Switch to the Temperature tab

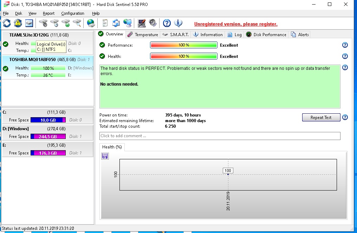click(x=143, y=34)
